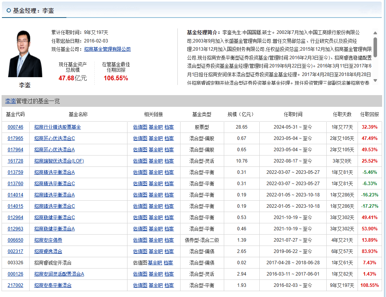Select the 9年又197天 cell in 招商安泰平衡混合 row
Viewport: 386px width, 297px height.
[x=342, y=285]
